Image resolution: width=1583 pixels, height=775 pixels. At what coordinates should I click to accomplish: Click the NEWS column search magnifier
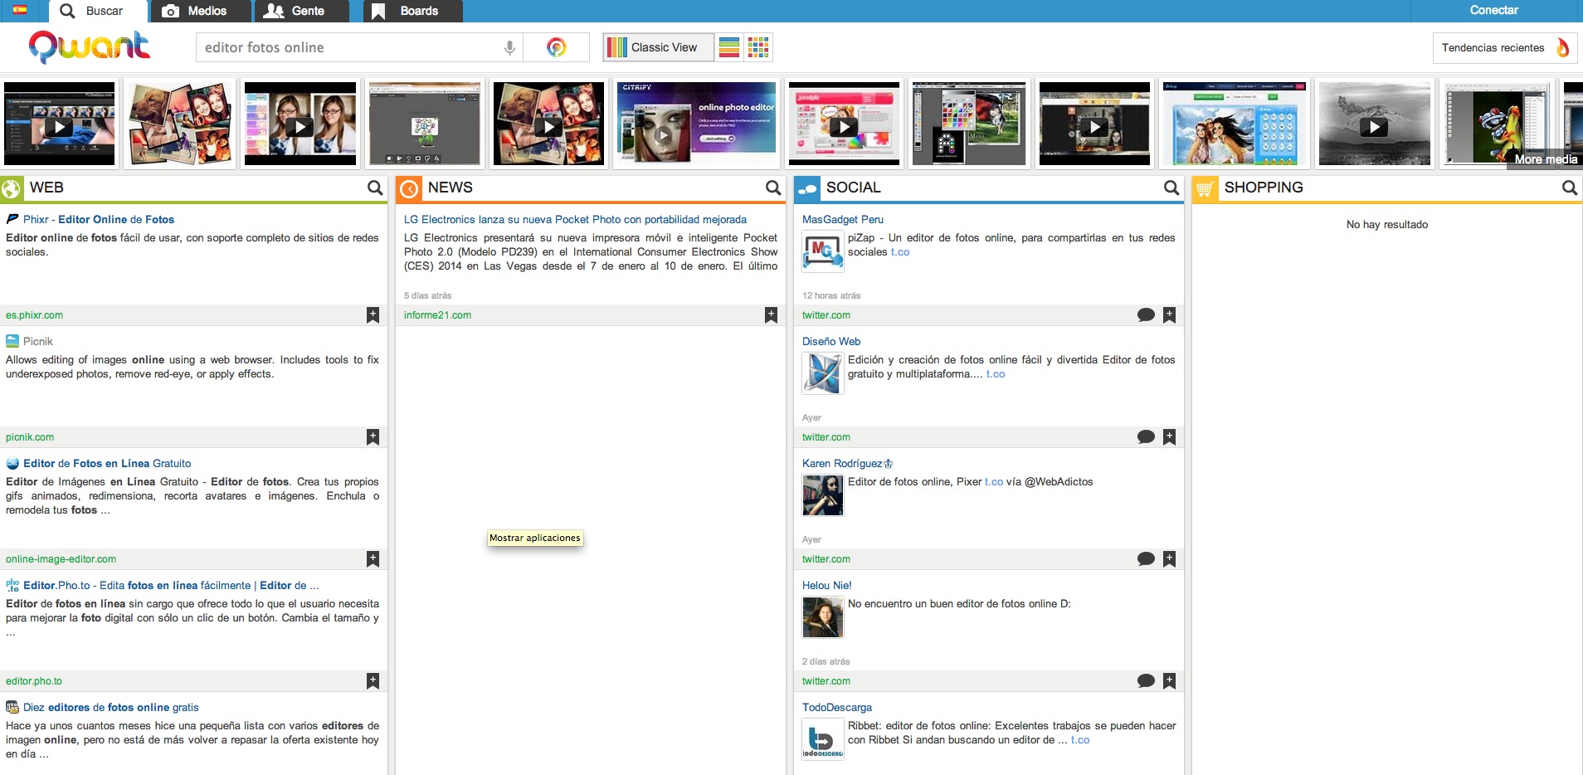773,188
